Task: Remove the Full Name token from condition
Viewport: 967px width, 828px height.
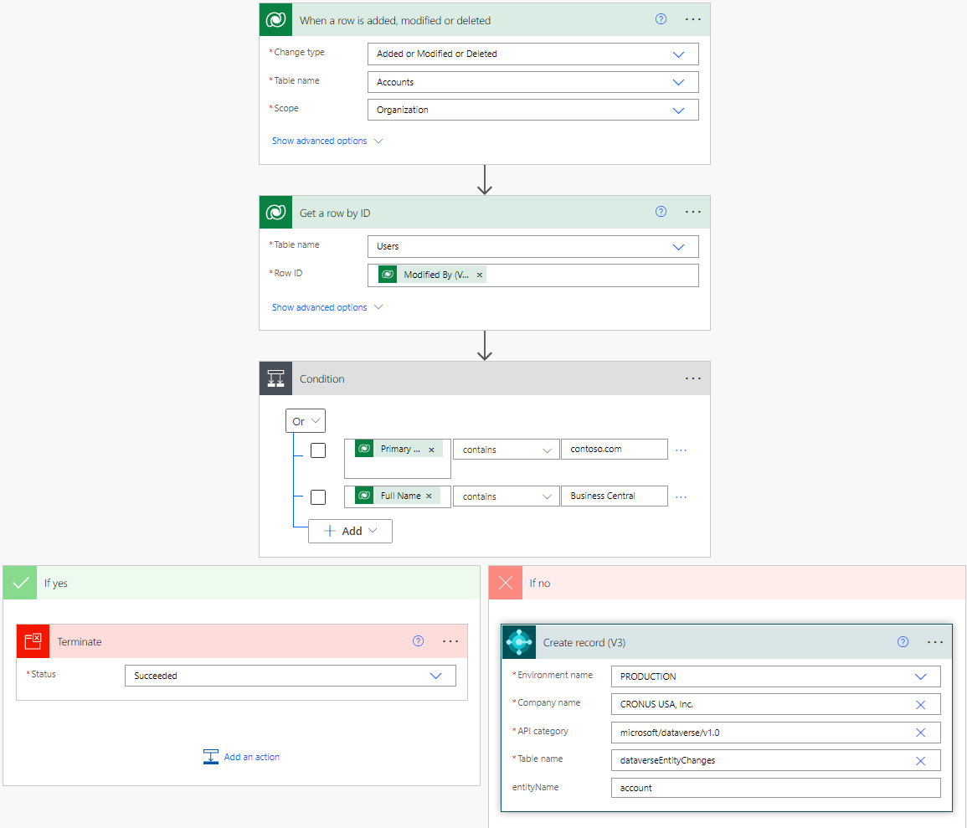Action: click(429, 496)
